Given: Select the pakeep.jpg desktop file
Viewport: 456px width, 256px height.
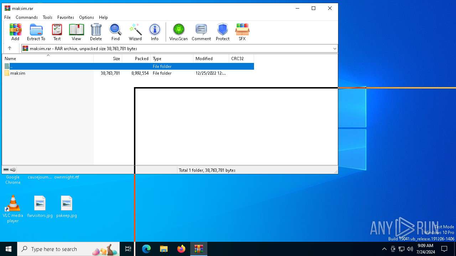Looking at the screenshot, I should tap(67, 207).
